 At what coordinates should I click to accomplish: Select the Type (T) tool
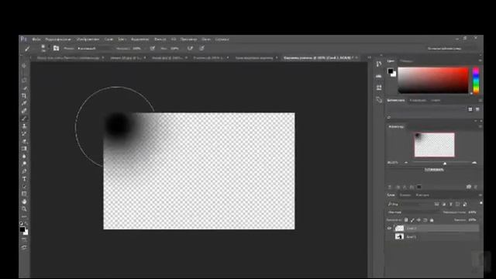pyautogui.click(x=24, y=179)
